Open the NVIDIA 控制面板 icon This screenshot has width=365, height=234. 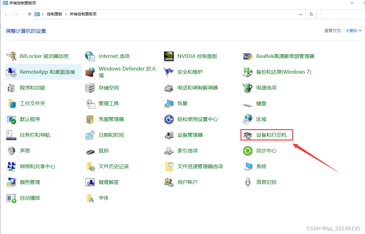coord(169,56)
